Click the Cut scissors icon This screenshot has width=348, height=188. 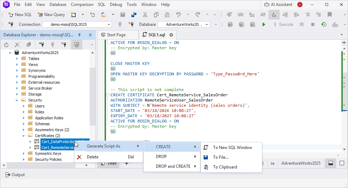pyautogui.click(x=145, y=15)
